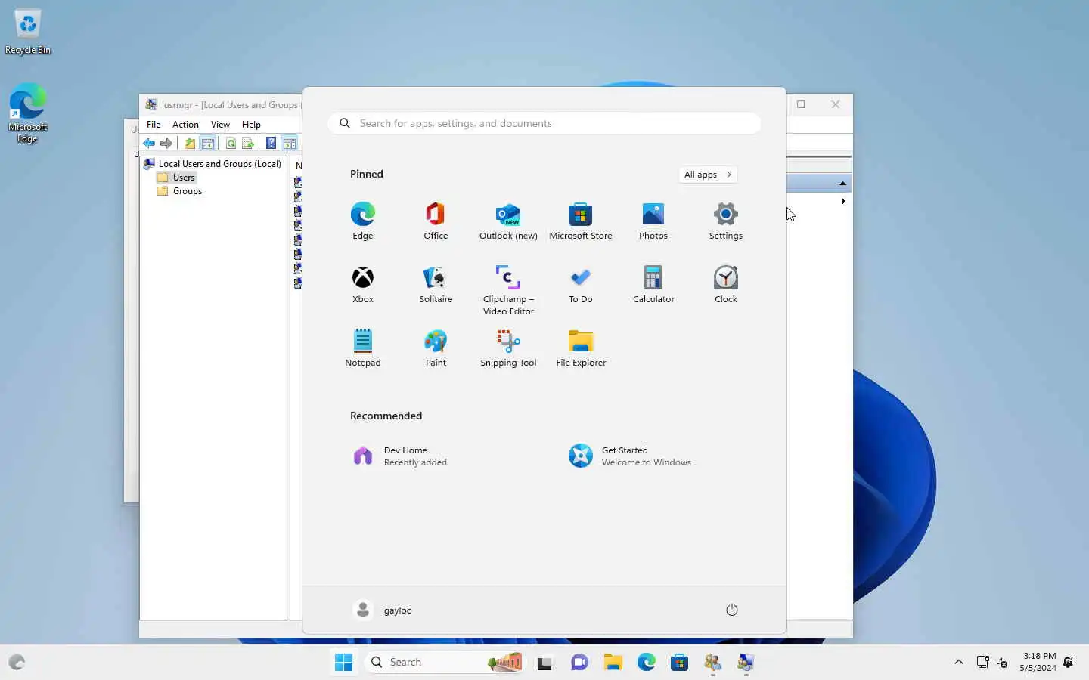Launch the Photos app
The width and height of the screenshot is (1089, 680).
[653, 221]
